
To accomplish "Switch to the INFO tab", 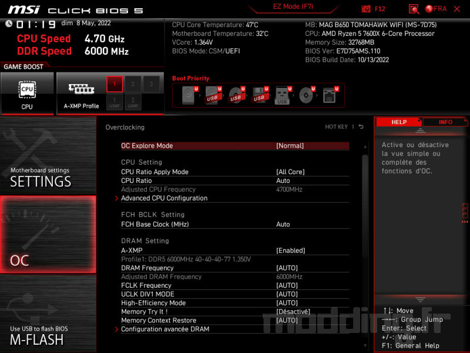I will (445, 122).
